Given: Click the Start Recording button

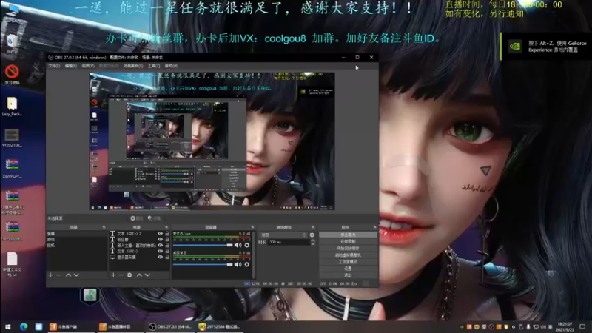Looking at the screenshot, I should pyautogui.click(x=348, y=242).
